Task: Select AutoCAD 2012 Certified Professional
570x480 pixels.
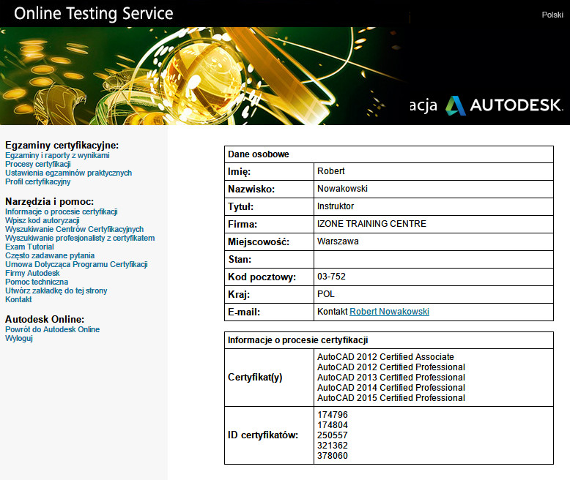Action: click(391, 367)
